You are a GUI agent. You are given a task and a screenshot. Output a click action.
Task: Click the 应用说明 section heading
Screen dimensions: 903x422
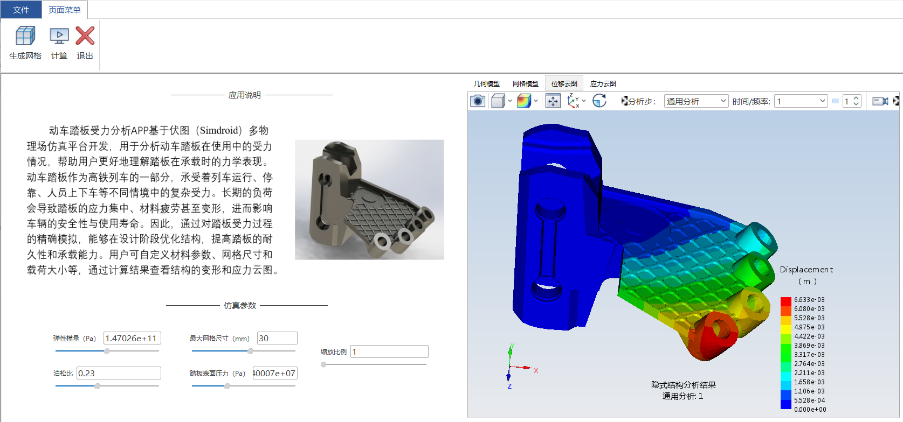(x=245, y=95)
